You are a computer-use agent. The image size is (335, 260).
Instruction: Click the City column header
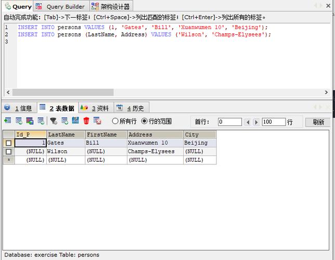coord(200,135)
